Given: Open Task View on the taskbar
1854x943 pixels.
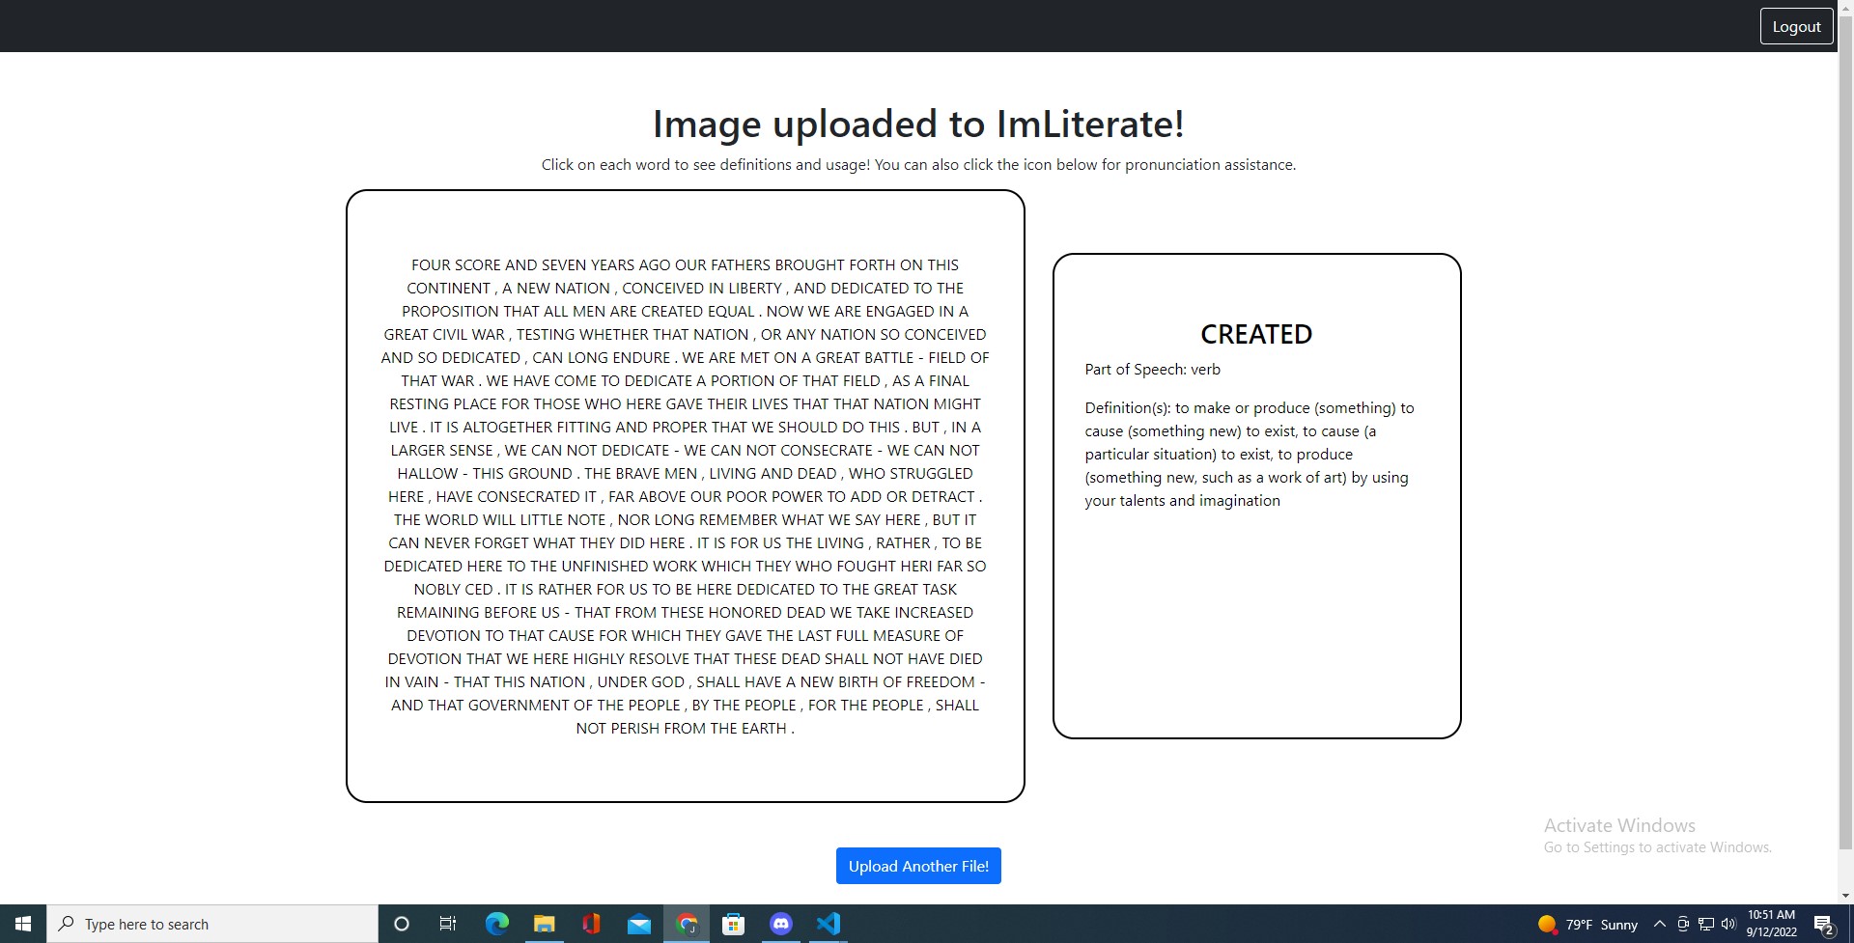Looking at the screenshot, I should [x=448, y=924].
